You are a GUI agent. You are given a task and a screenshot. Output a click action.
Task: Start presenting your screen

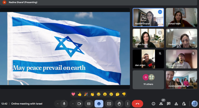[x=109, y=104]
